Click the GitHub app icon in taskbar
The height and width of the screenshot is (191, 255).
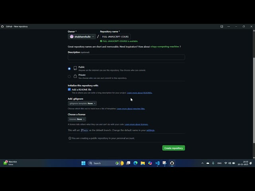tap(172, 163)
